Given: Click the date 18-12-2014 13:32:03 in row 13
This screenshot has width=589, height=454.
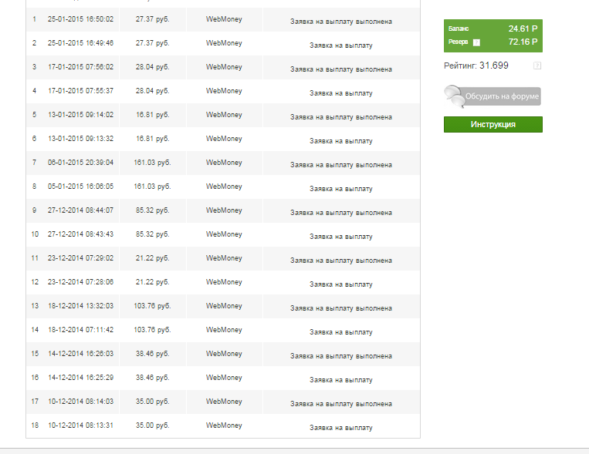Looking at the screenshot, I should pos(80,306).
